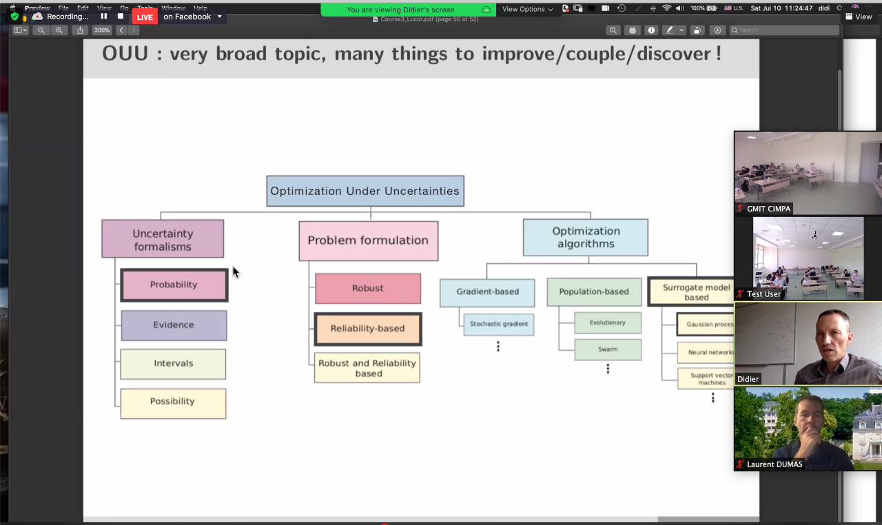Expand the sidebar view dropdown
882x525 pixels.
coord(21,30)
